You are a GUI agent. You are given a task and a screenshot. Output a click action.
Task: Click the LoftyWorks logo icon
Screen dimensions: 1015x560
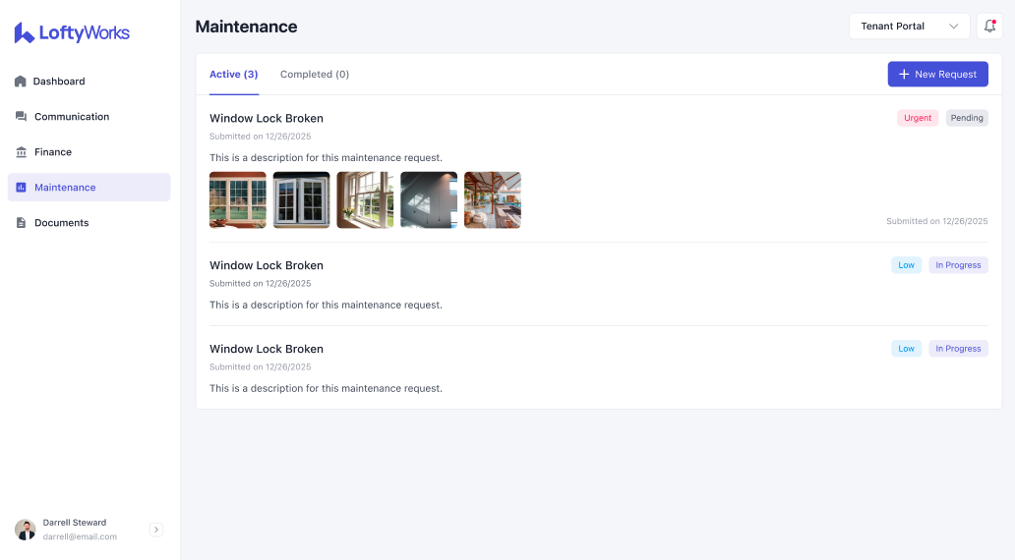[x=25, y=33]
